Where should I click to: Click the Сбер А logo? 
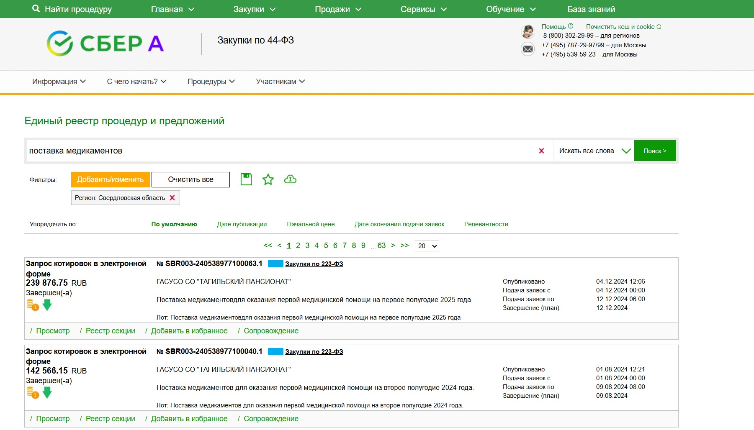point(105,44)
